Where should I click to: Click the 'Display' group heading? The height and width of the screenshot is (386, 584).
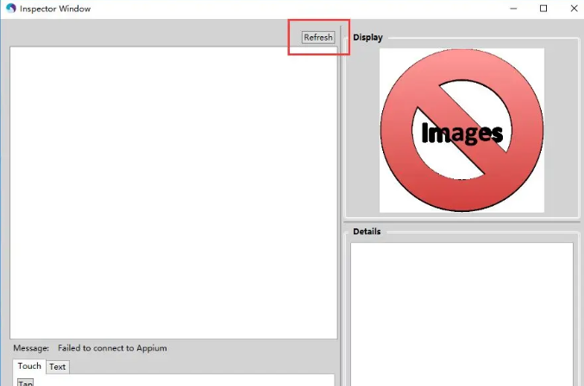coord(367,38)
